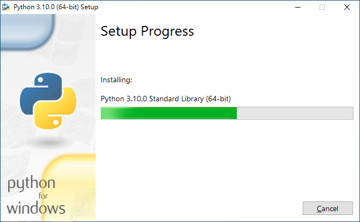
Task: Minimize the Python Setup window
Action: click(x=297, y=7)
